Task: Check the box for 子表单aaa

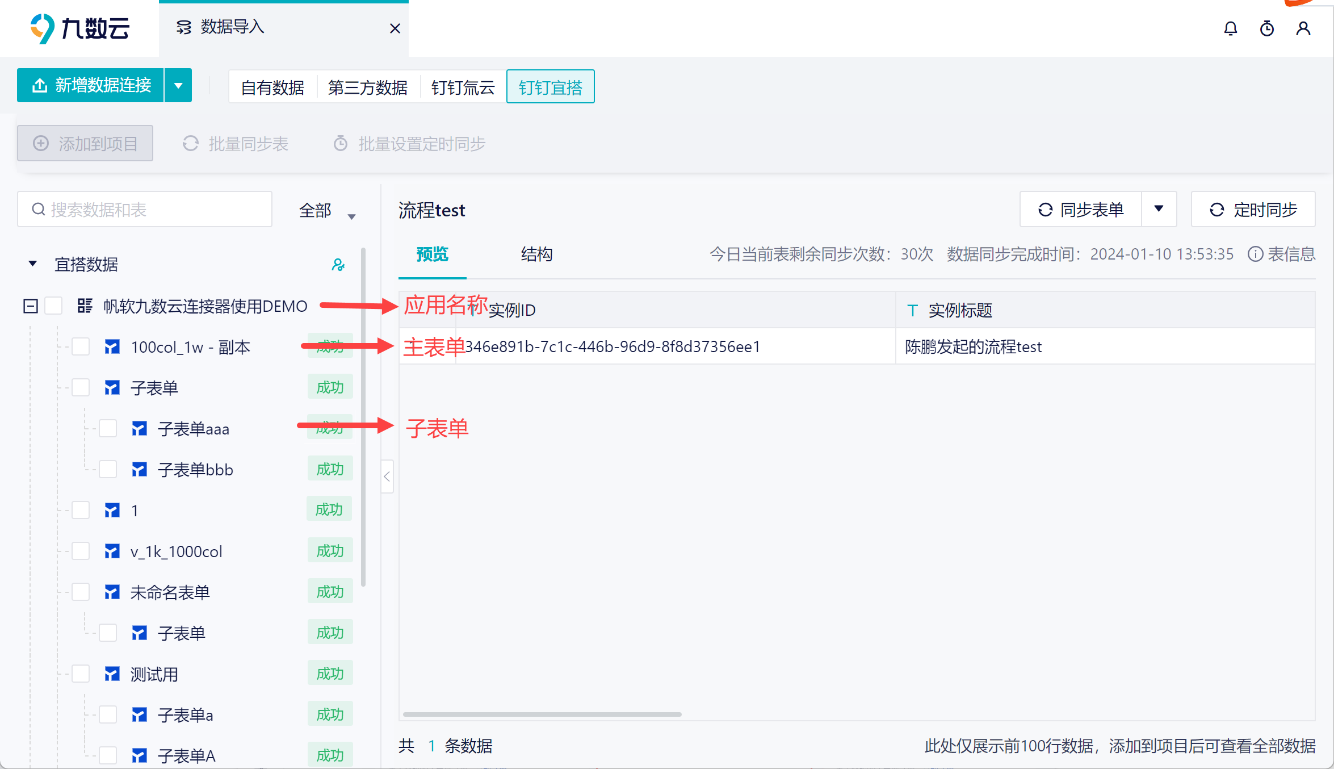Action: click(x=108, y=429)
